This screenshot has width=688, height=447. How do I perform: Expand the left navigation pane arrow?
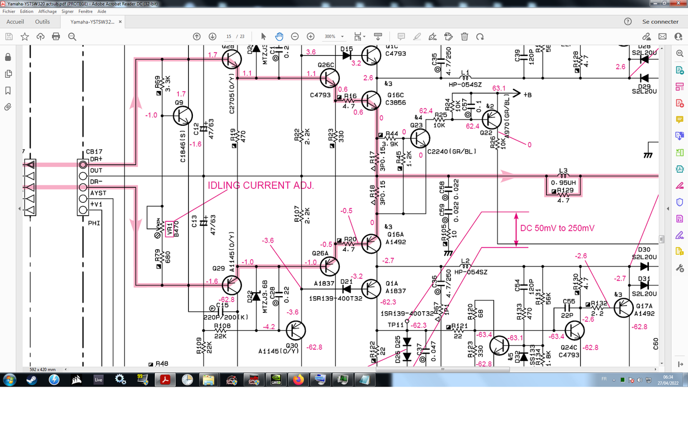click(x=20, y=208)
